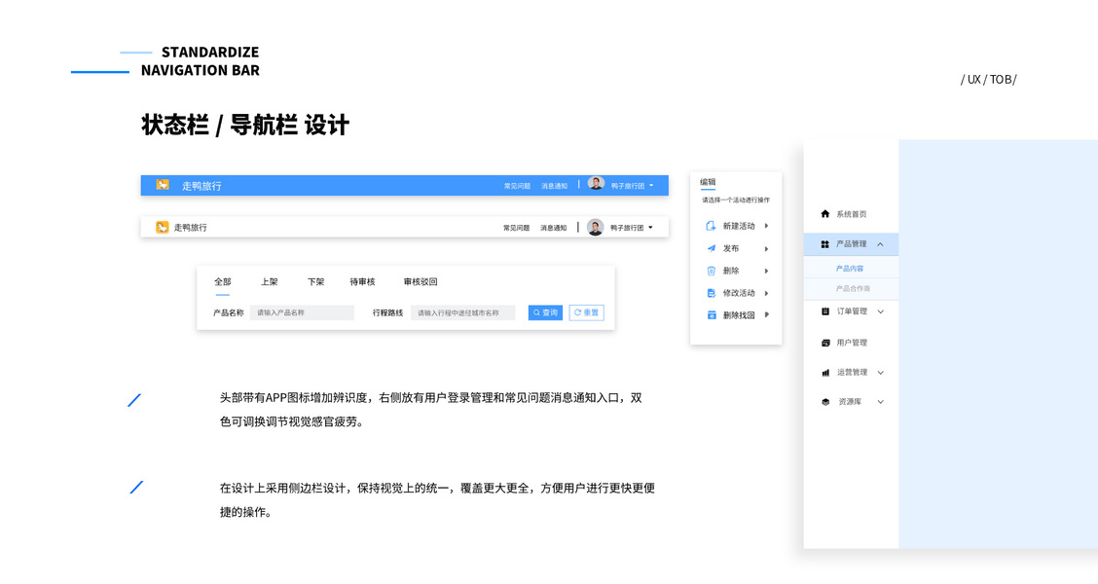Expand the 订单管理 menu chevron
This screenshot has width=1098, height=584.
coord(880,311)
